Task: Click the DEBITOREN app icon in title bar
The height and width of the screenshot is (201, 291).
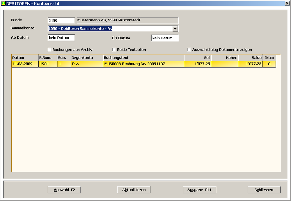Action: pos(3,3)
